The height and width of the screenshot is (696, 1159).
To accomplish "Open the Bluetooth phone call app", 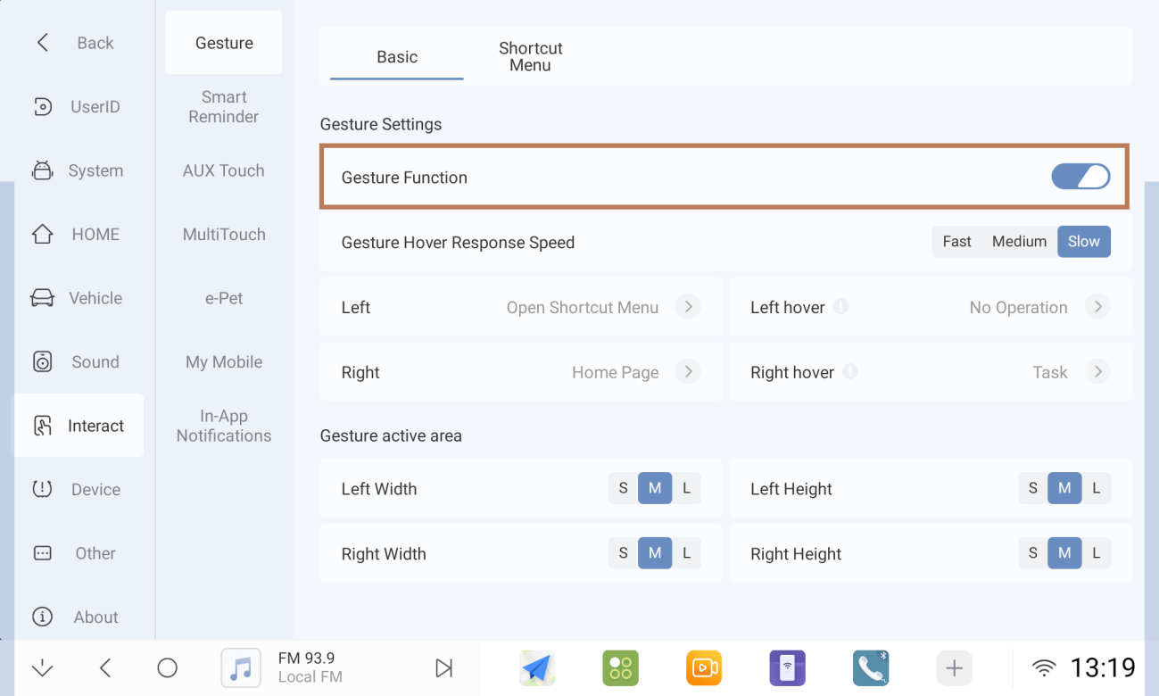I will click(871, 667).
